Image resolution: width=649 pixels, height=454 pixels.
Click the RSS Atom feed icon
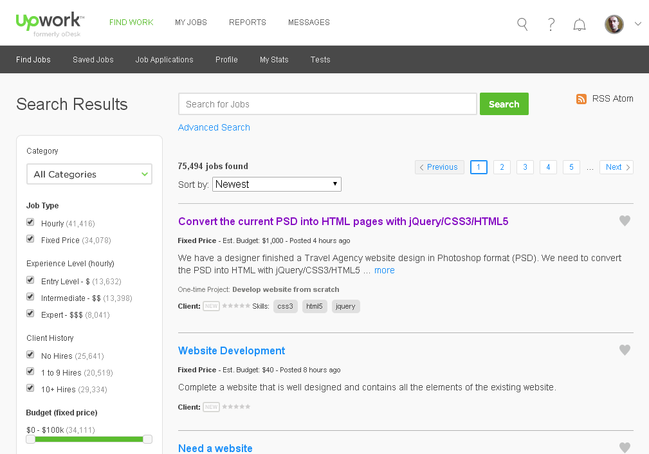[581, 98]
